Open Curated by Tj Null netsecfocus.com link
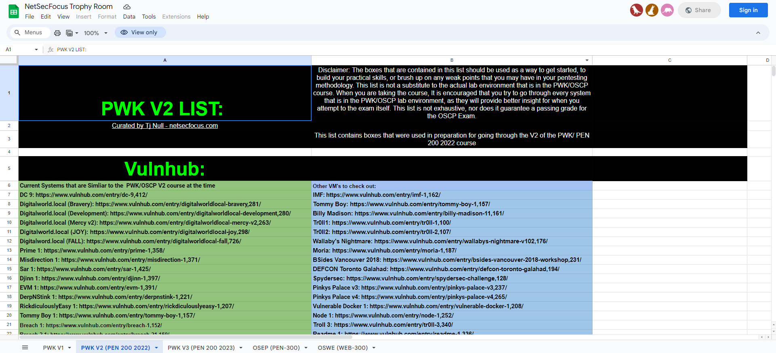Image resolution: width=776 pixels, height=353 pixels. coord(165,125)
